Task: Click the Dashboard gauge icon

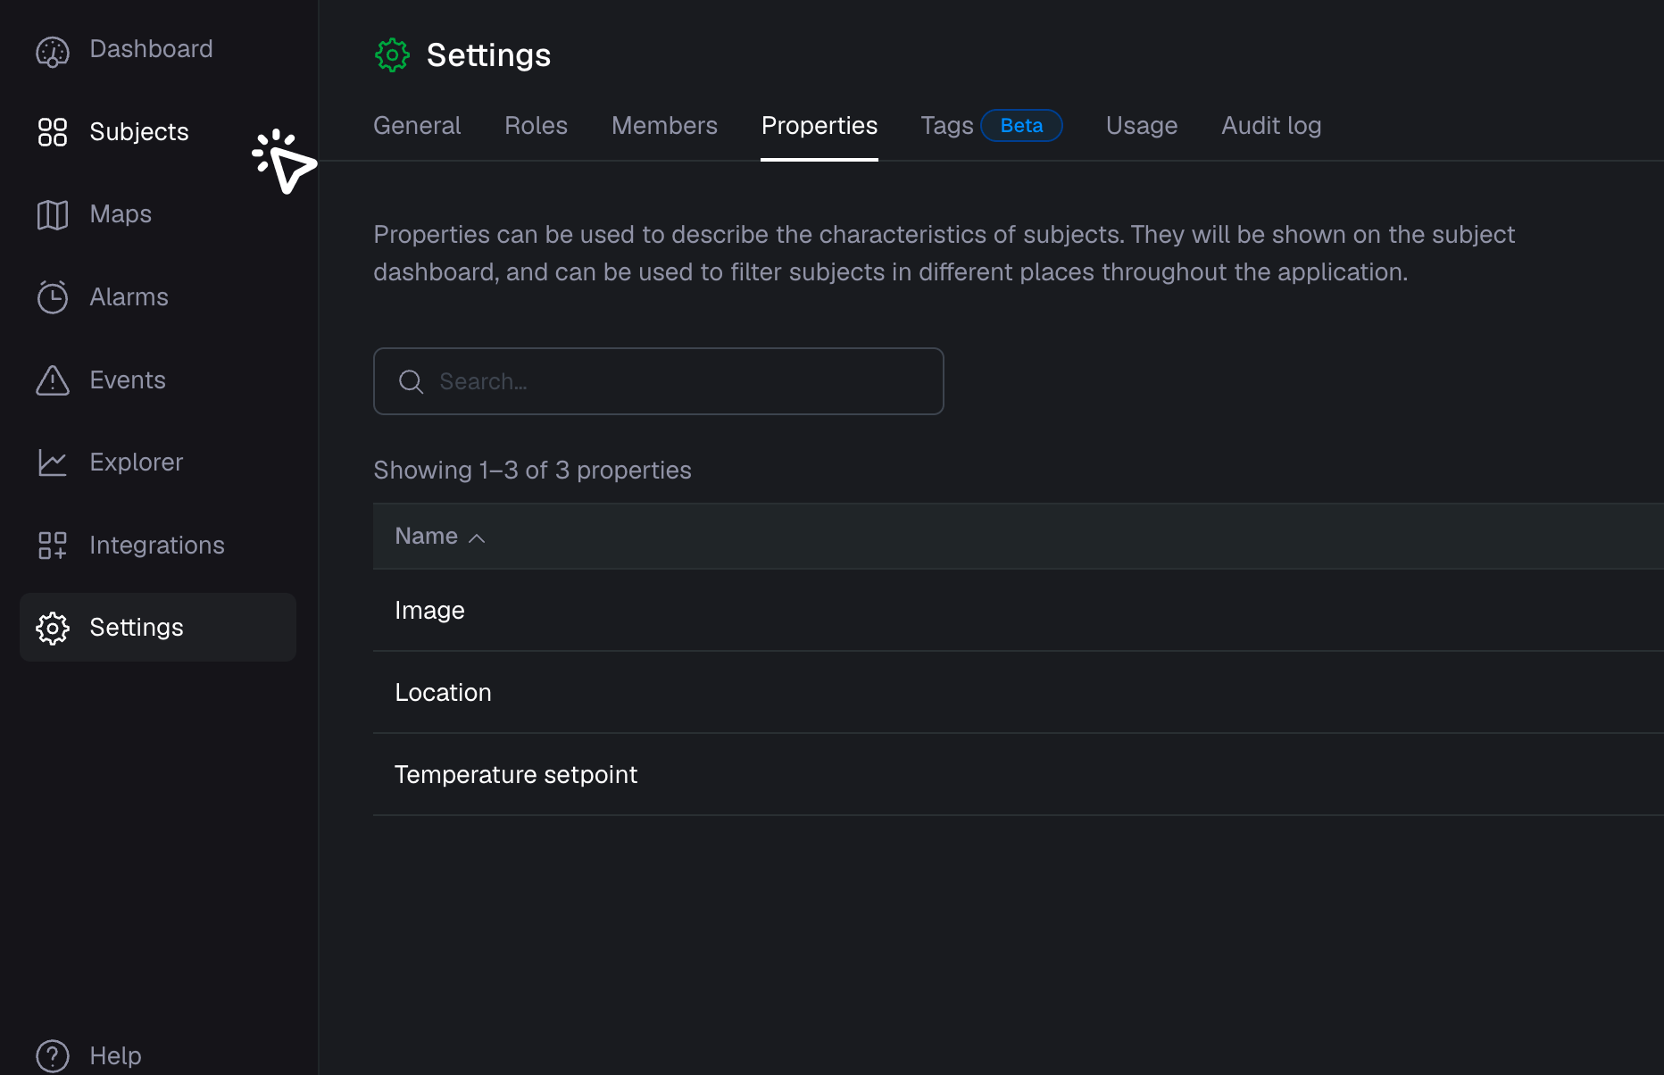Action: pyautogui.click(x=53, y=51)
